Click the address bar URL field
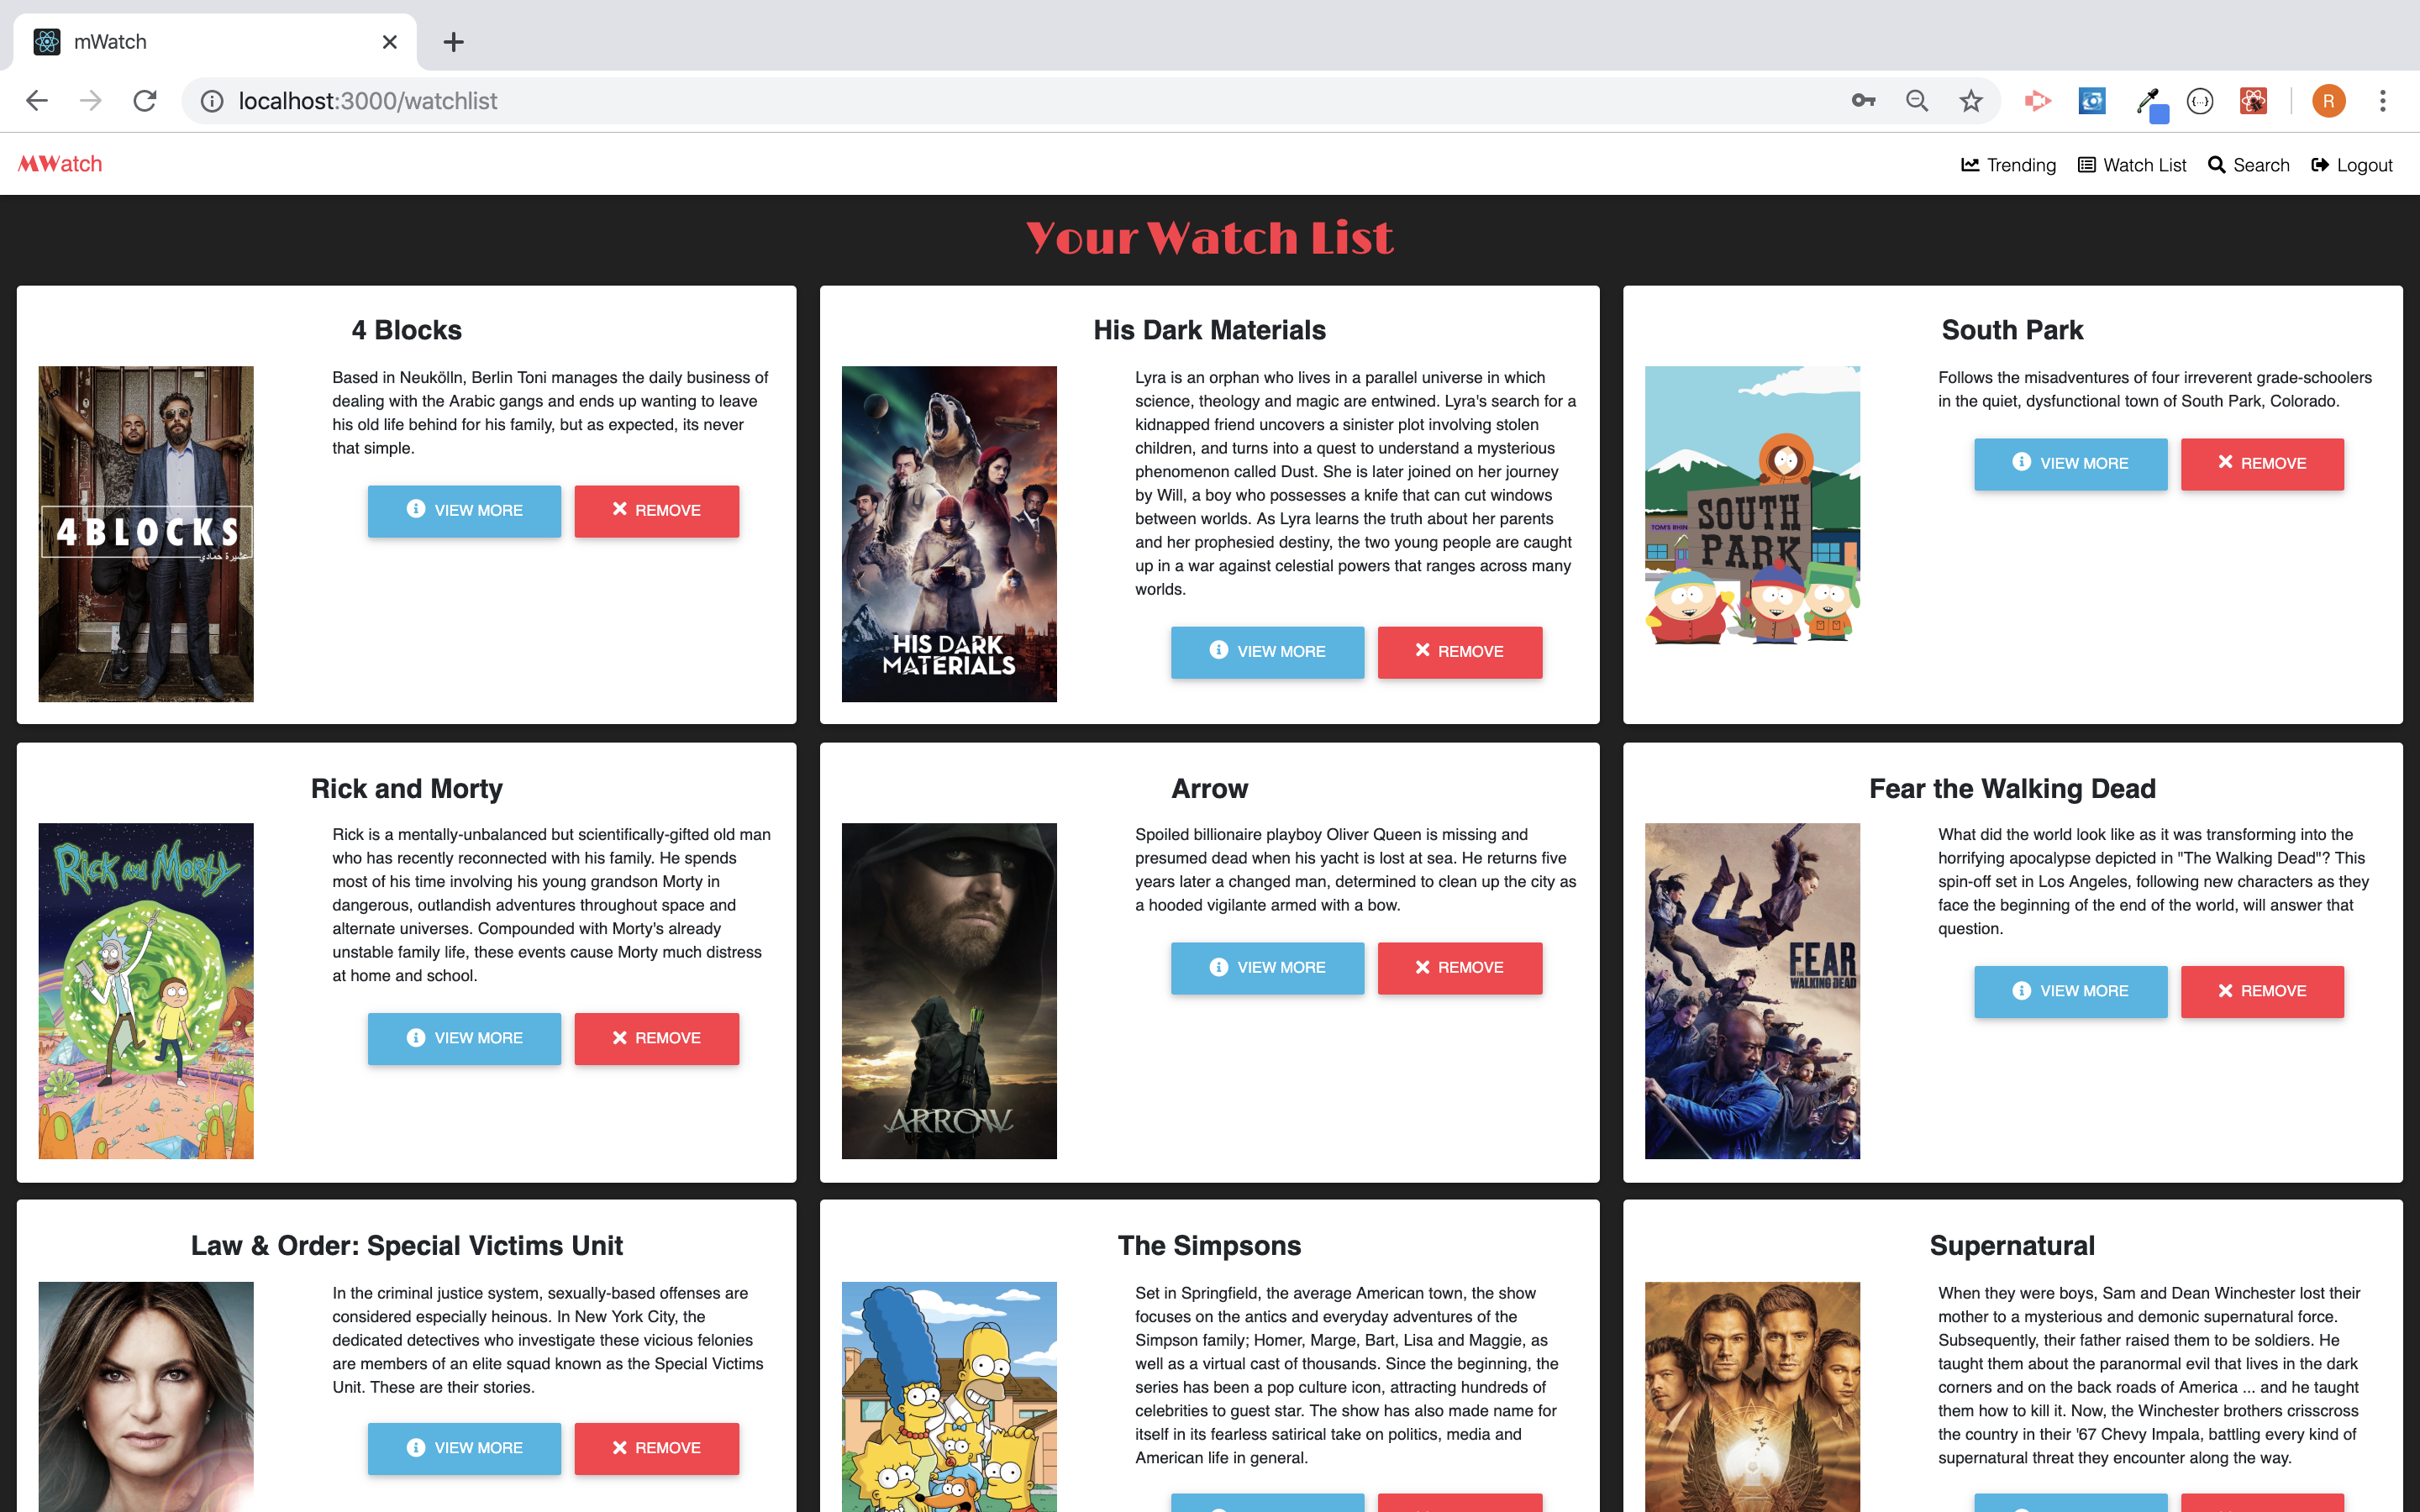Image resolution: width=2420 pixels, height=1512 pixels. (900, 101)
